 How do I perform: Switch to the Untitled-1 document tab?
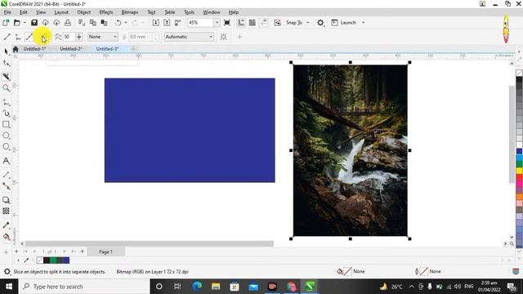point(34,49)
